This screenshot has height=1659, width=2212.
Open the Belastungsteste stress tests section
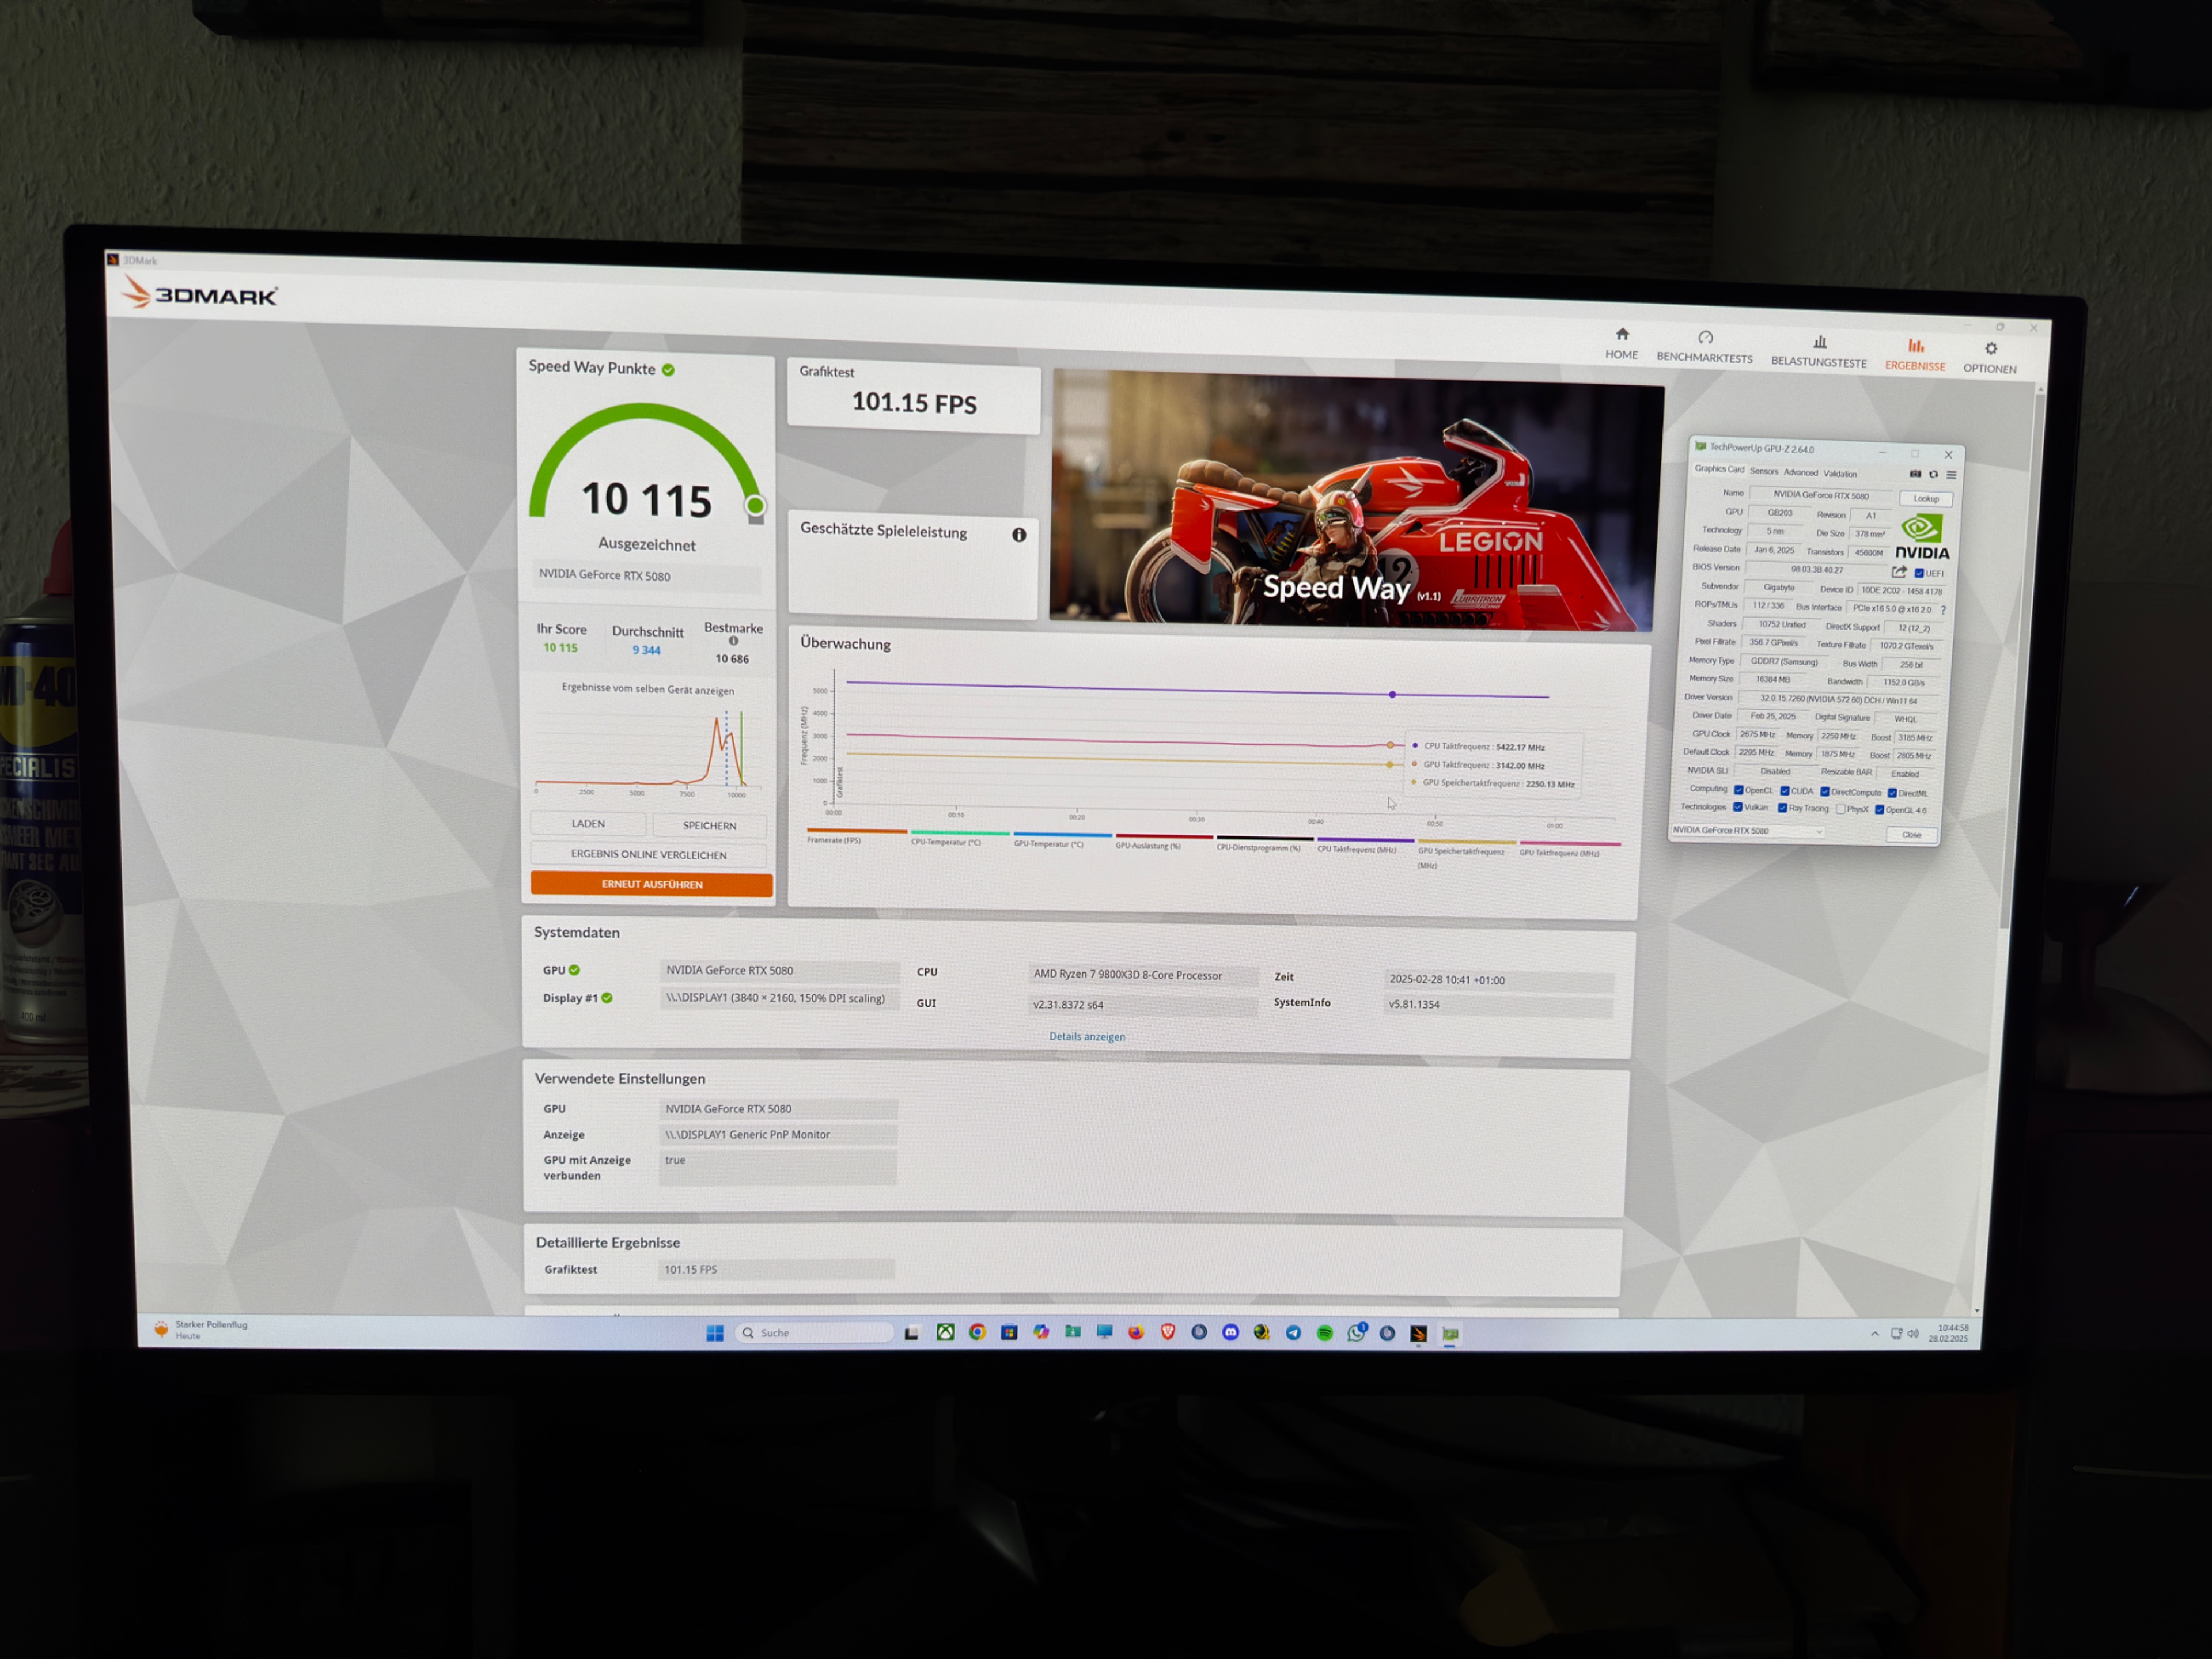1818,351
